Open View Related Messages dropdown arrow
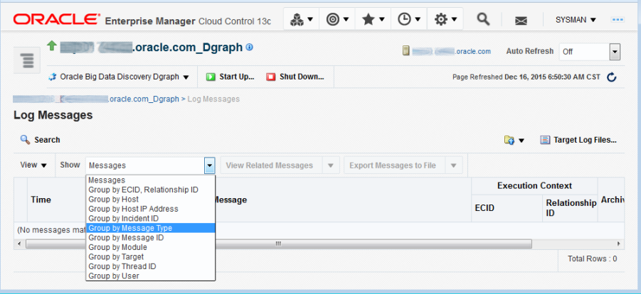This screenshot has height=294, width=641. tap(331, 165)
